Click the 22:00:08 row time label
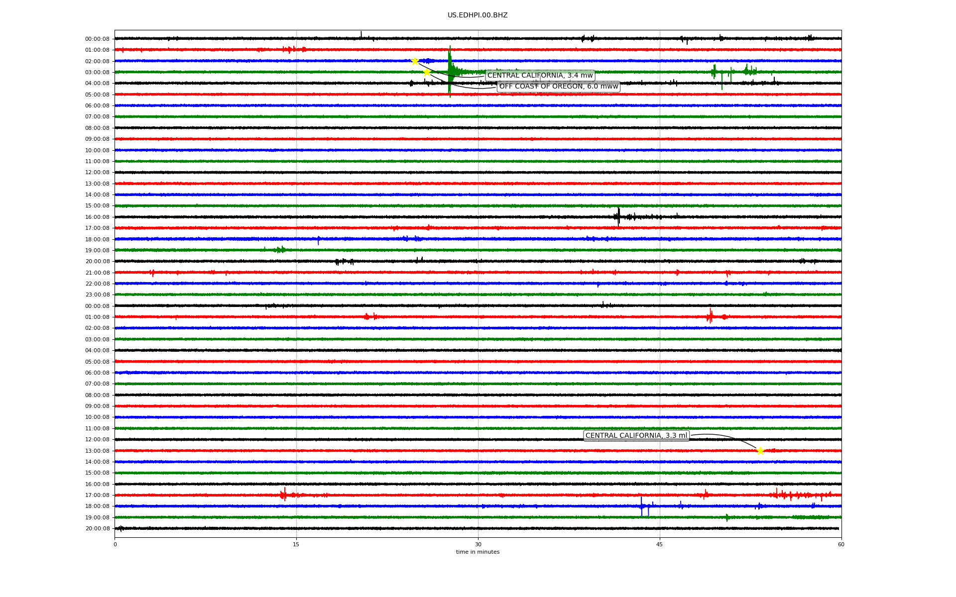This screenshot has height=597, width=956. (x=97, y=284)
